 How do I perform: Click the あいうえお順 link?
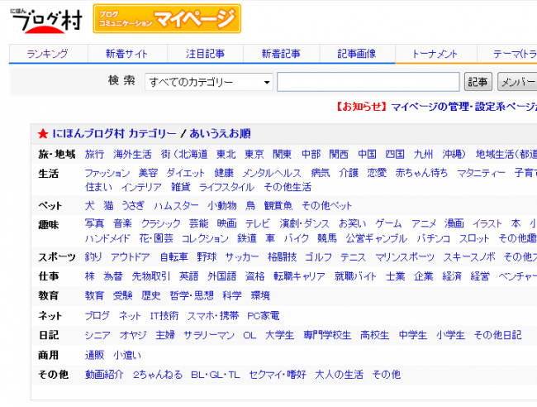pyautogui.click(x=220, y=133)
